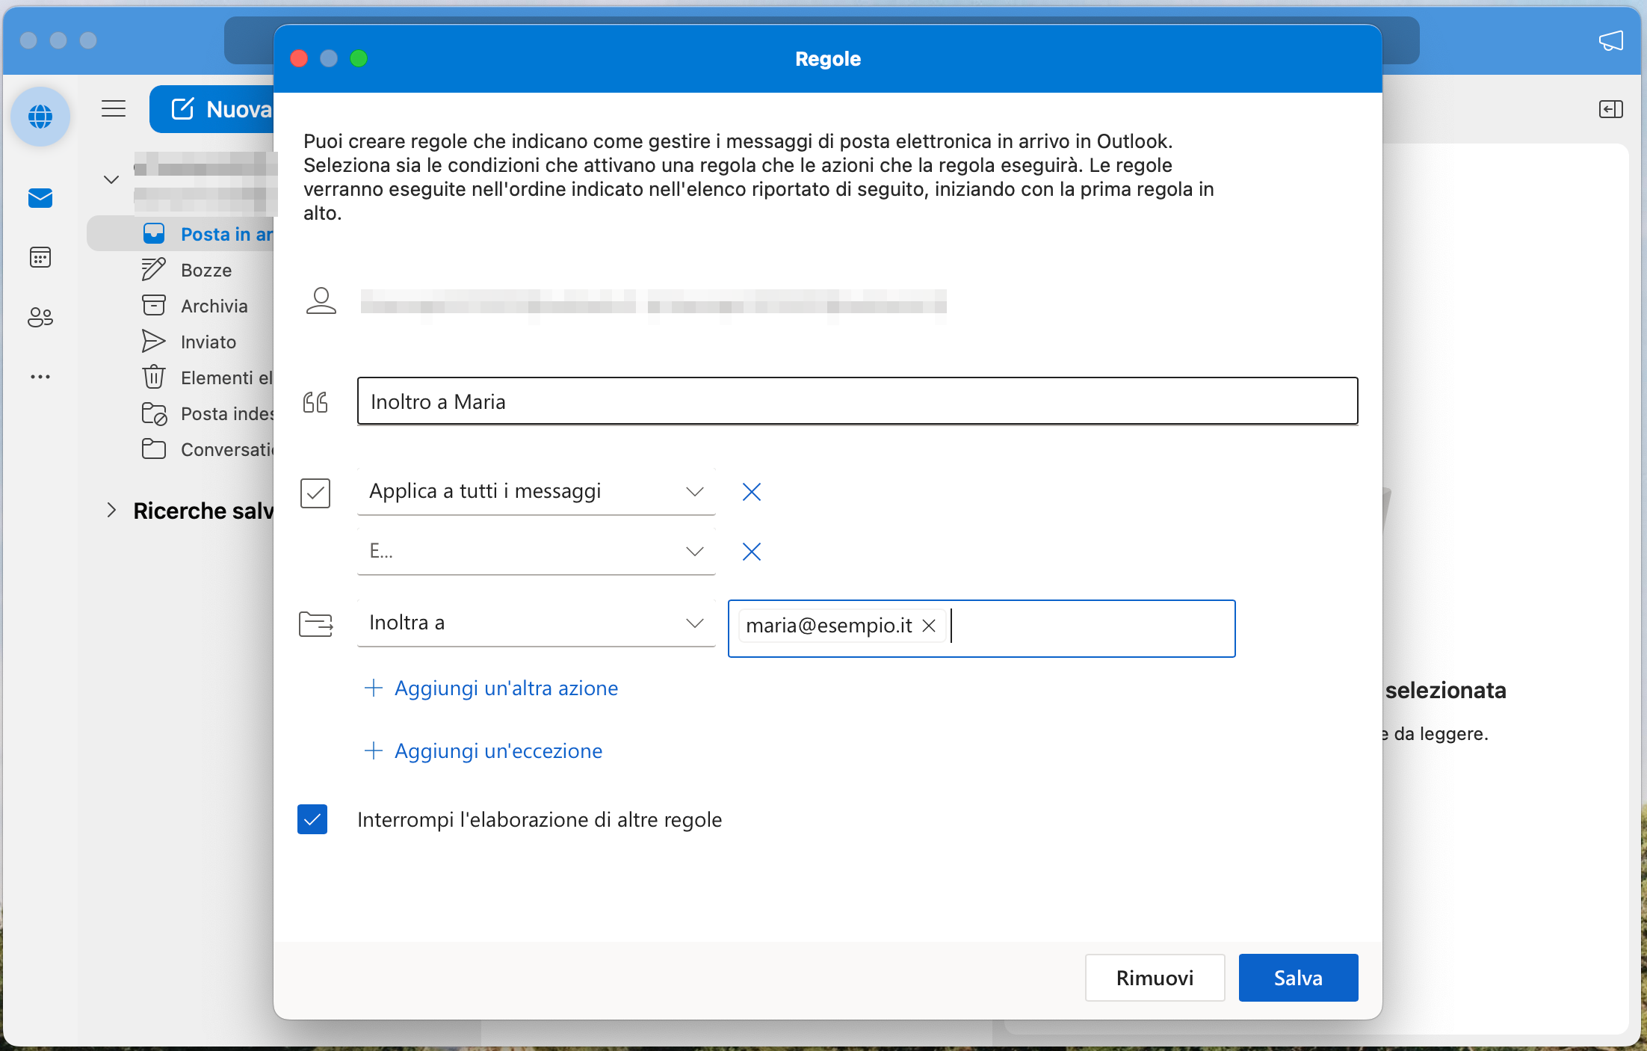Click 'Aggiungi un'altra azione' link

(491, 688)
